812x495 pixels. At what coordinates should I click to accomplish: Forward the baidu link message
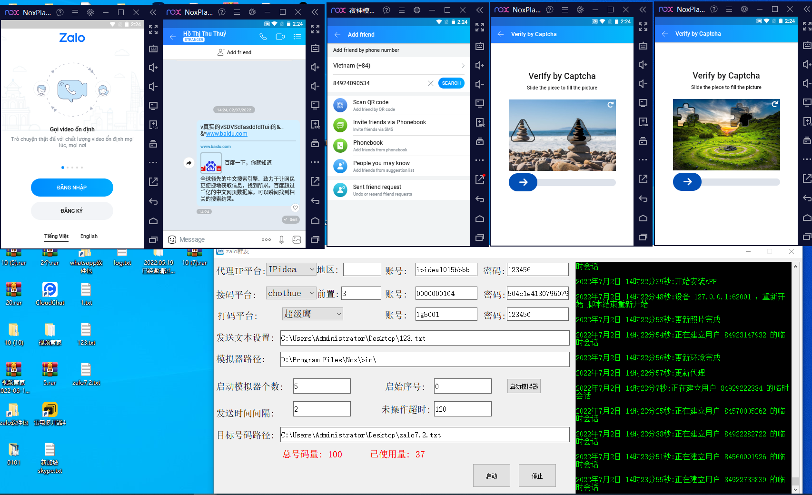click(189, 163)
